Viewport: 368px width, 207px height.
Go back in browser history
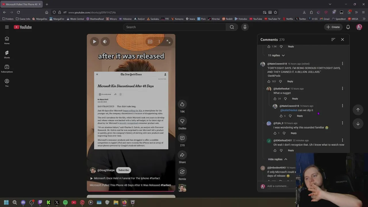pos(5,12)
